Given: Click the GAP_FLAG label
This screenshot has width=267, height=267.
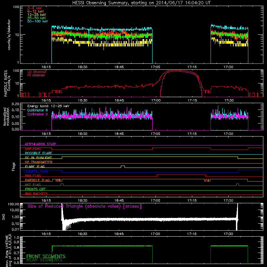Looking at the screenshot, I should click(x=33, y=149).
